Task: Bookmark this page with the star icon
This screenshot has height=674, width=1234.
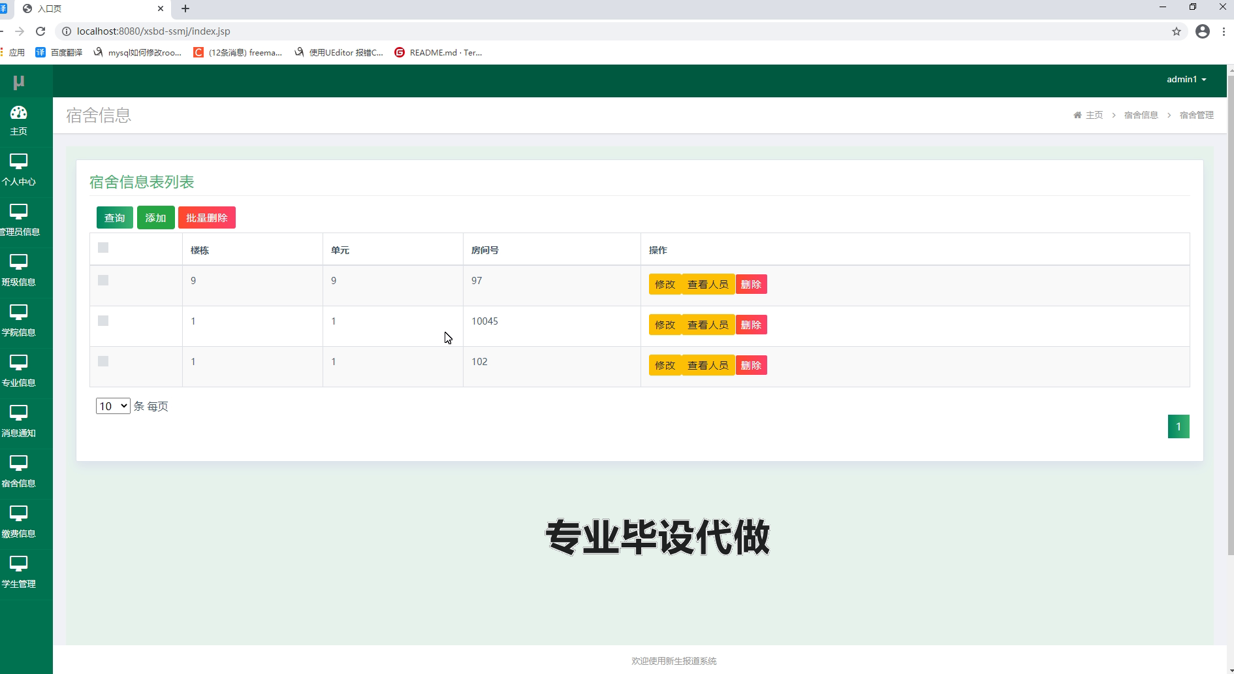Action: 1177,31
